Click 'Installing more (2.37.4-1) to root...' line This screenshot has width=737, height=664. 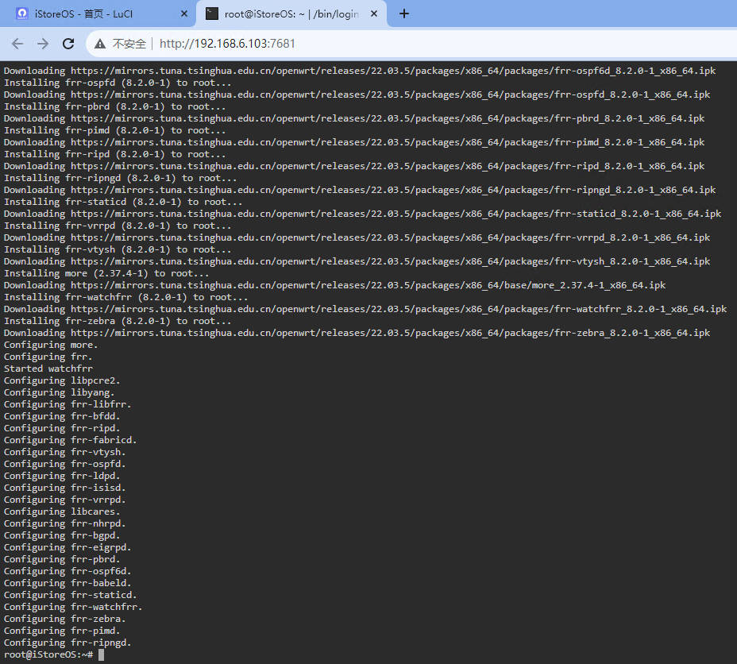[106, 273]
